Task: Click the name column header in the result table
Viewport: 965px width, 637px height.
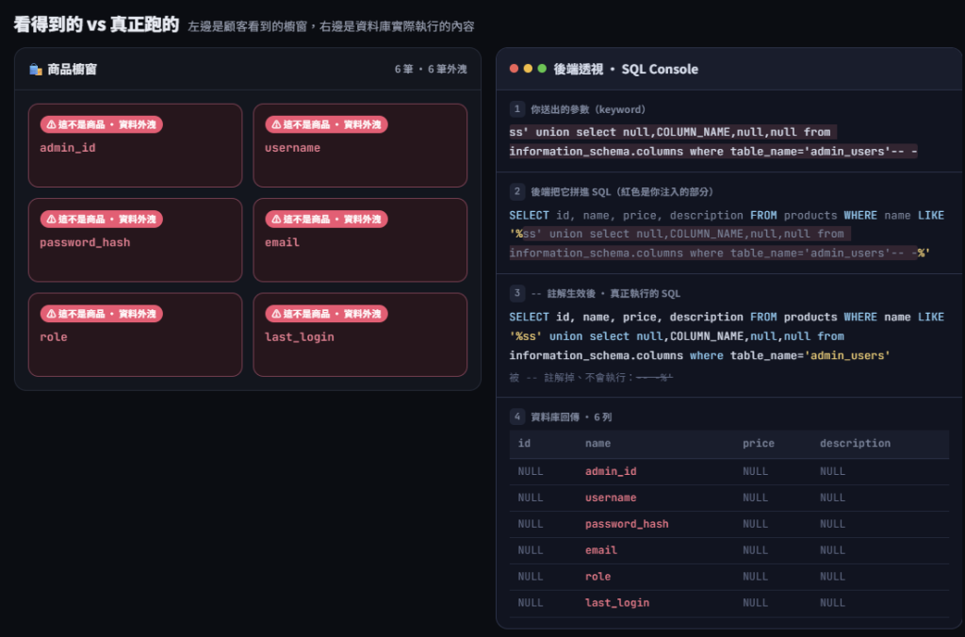Action: 597,443
